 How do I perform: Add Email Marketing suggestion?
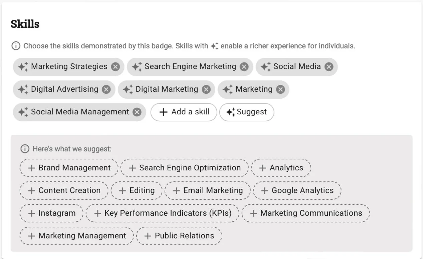point(208,191)
